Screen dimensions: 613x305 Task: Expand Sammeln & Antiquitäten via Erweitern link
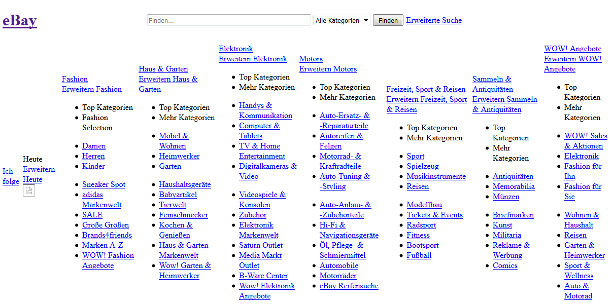tap(504, 104)
